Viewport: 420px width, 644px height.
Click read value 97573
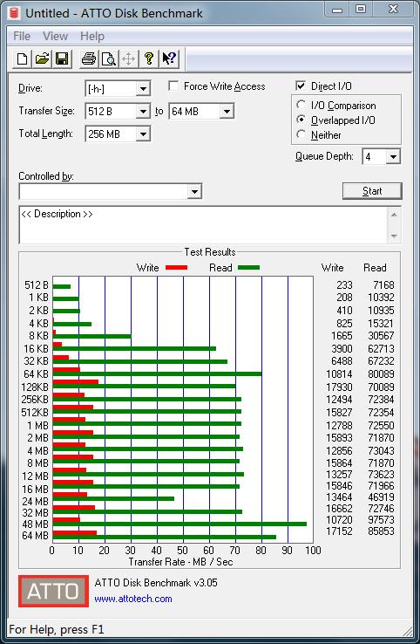pyautogui.click(x=381, y=520)
